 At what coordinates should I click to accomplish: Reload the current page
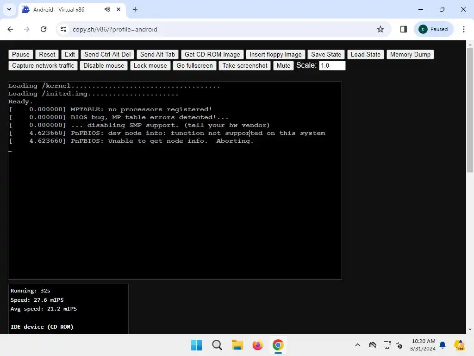(x=44, y=29)
